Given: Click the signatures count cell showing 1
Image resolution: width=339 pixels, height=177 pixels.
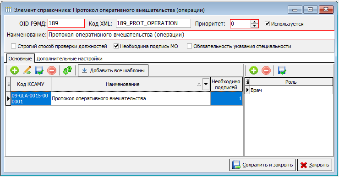Looking at the screenshot, I should click(226, 98).
